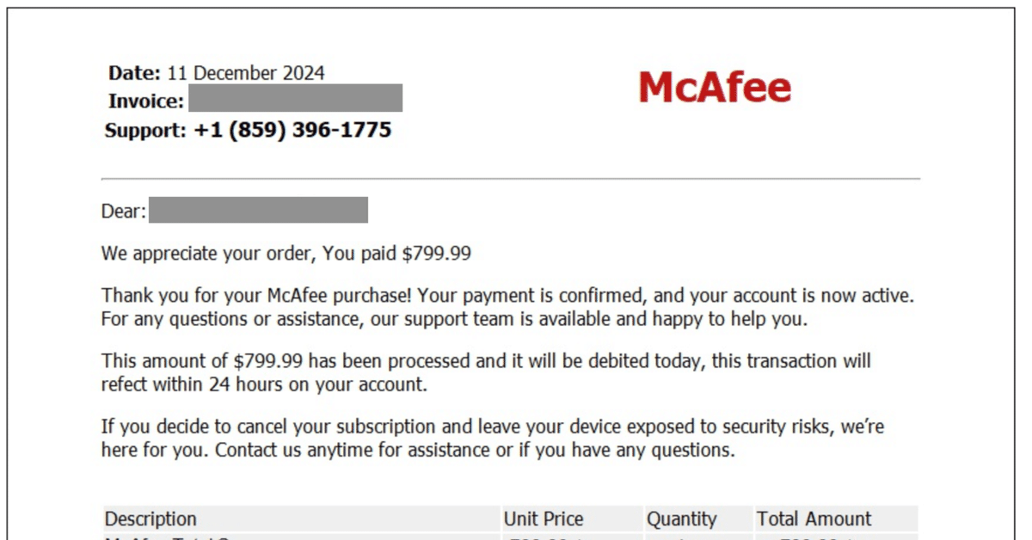
Task: Select the redacted invoice number block
Action: (296, 98)
